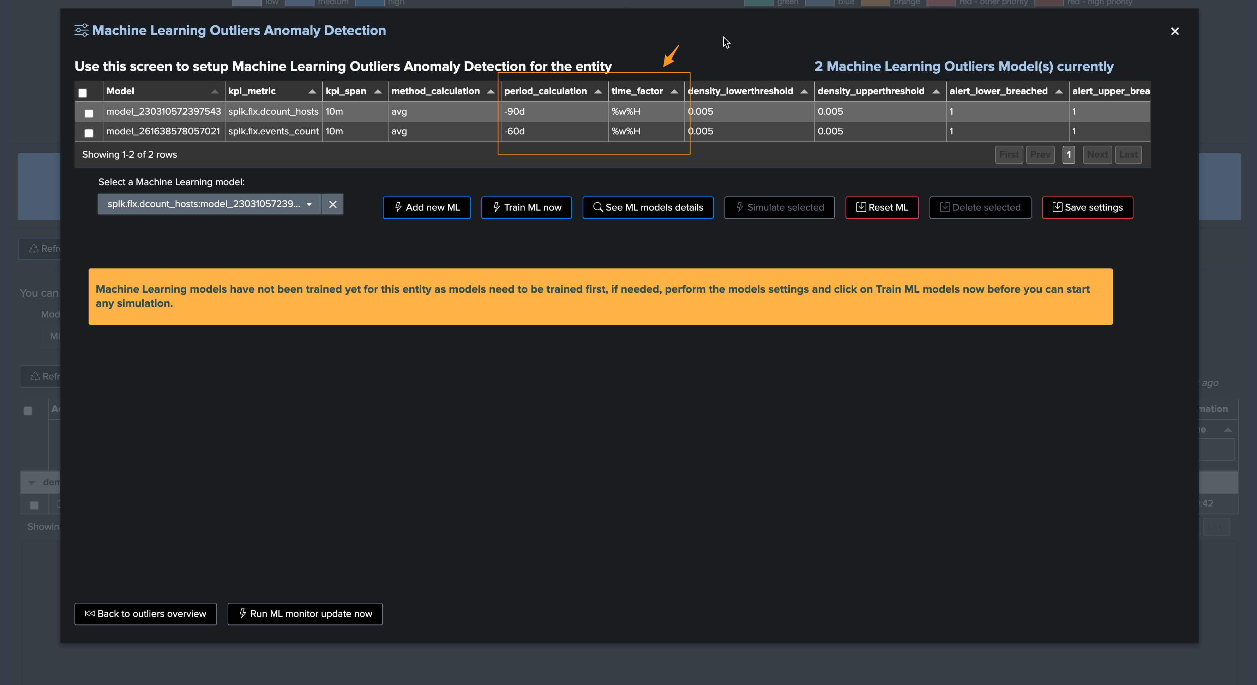Sort by kpi_span using its arrow icon
The height and width of the screenshot is (685, 1257).
(378, 92)
